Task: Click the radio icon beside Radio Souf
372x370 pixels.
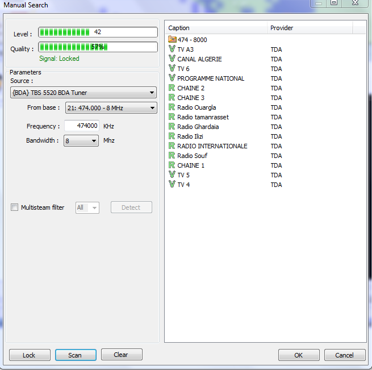Action: tap(172, 156)
